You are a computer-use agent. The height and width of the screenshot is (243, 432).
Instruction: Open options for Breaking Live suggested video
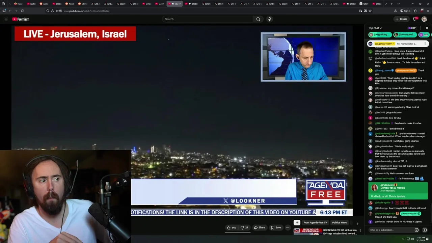tap(360, 231)
